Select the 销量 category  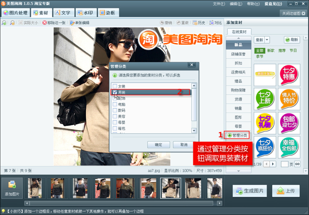(x=239, y=108)
